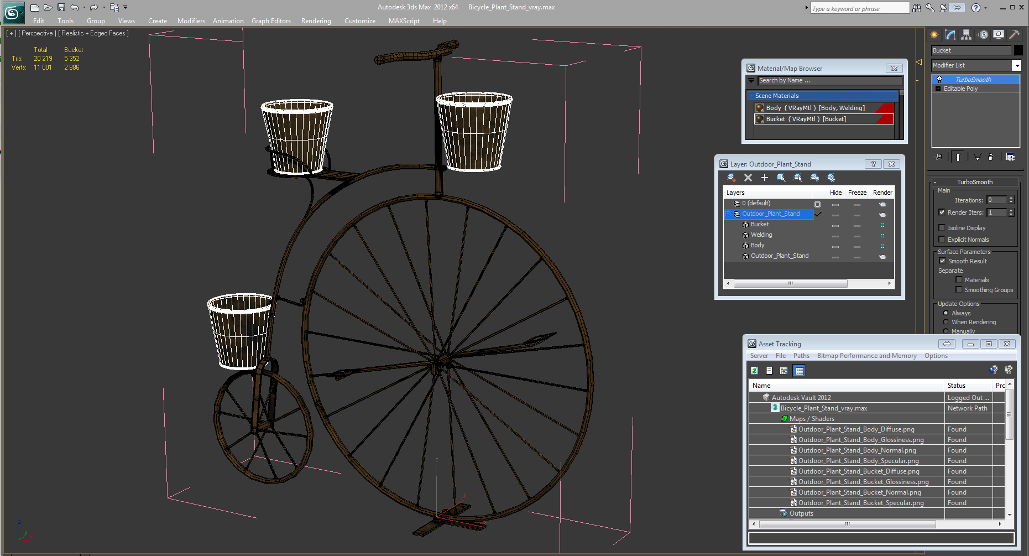This screenshot has width=1029, height=556.
Task: Open the MAXScript menu
Action: pyautogui.click(x=404, y=21)
